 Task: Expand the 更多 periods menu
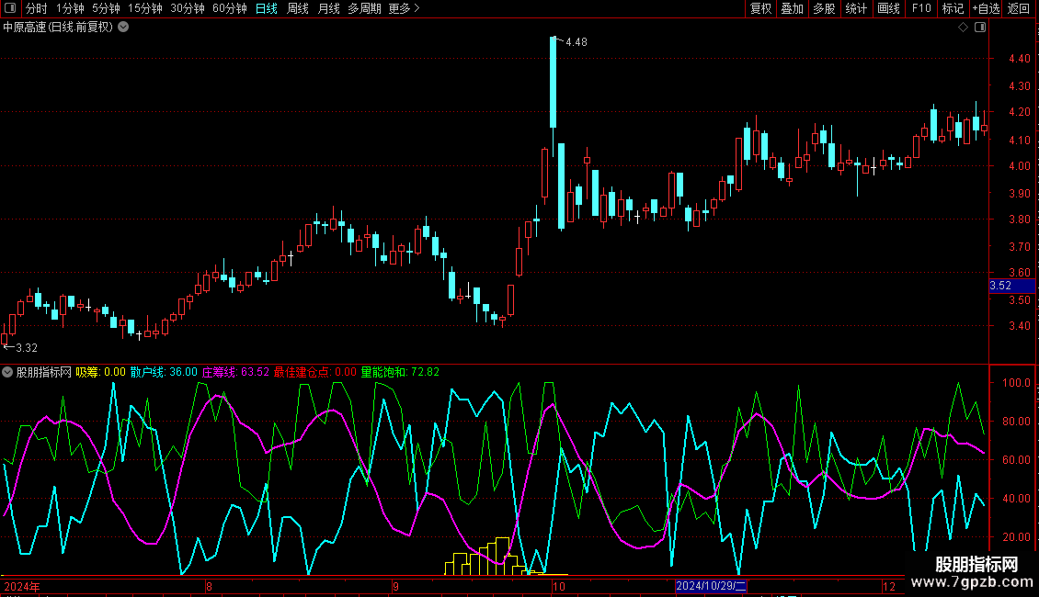point(404,8)
